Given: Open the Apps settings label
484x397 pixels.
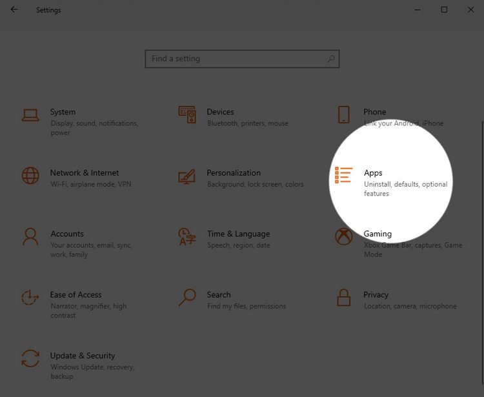Looking at the screenshot, I should coord(373,173).
